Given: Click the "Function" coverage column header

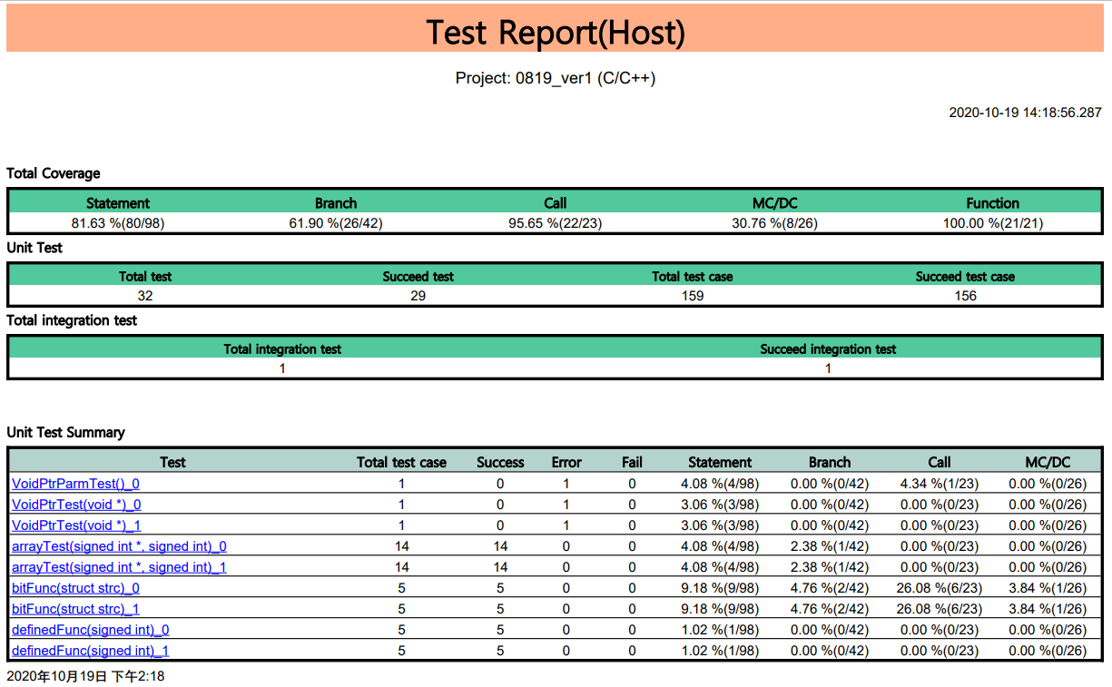Looking at the screenshot, I should (x=993, y=203).
